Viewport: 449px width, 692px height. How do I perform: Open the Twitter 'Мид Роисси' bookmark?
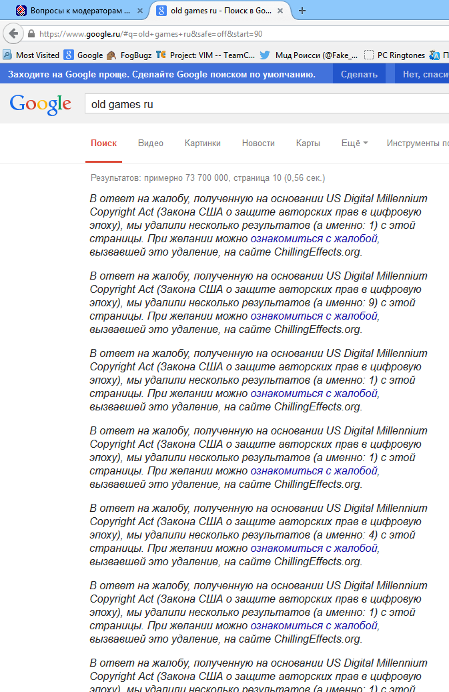(x=309, y=55)
